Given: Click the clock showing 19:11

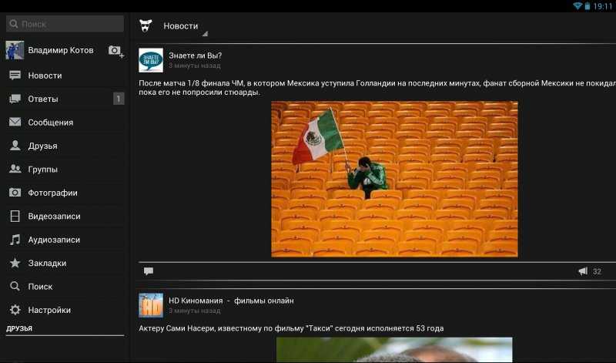Looking at the screenshot, I should point(604,6).
